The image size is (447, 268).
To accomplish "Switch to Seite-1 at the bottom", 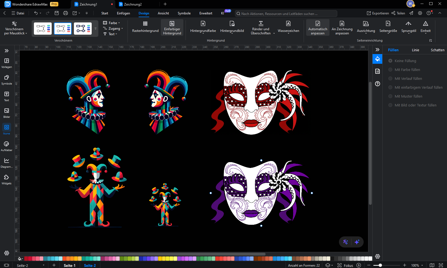I will pos(69,265).
